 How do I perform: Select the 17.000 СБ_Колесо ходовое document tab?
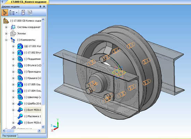coord(28,2)
